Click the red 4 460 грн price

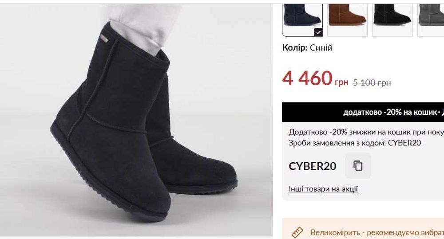[x=315, y=79]
